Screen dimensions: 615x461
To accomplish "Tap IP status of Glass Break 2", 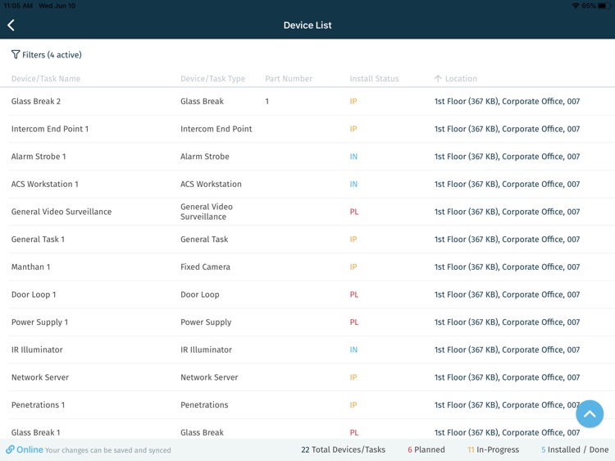I will 353,101.
